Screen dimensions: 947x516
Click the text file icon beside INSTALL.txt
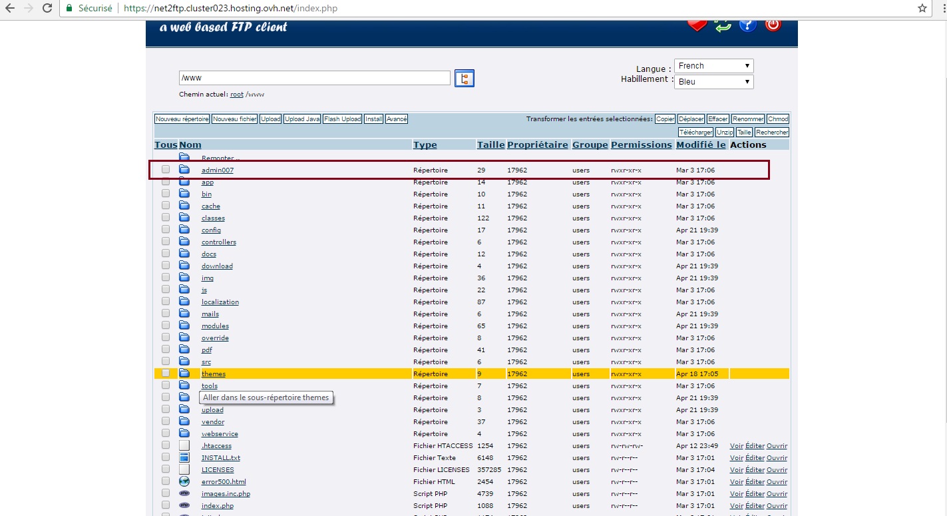184,457
